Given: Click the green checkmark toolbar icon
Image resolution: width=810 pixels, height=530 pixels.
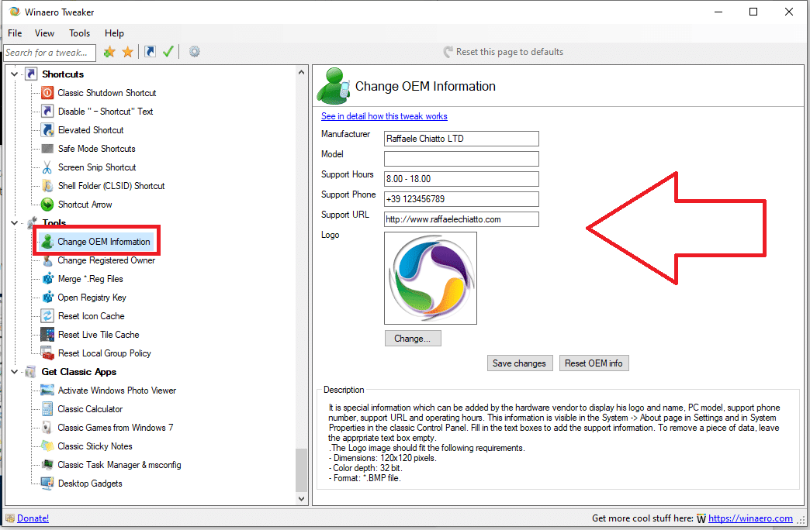Looking at the screenshot, I should click(x=168, y=52).
